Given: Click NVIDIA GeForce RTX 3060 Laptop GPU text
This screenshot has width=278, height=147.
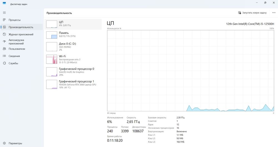Looking at the screenshot, I should pyautogui.click(x=78, y=85).
